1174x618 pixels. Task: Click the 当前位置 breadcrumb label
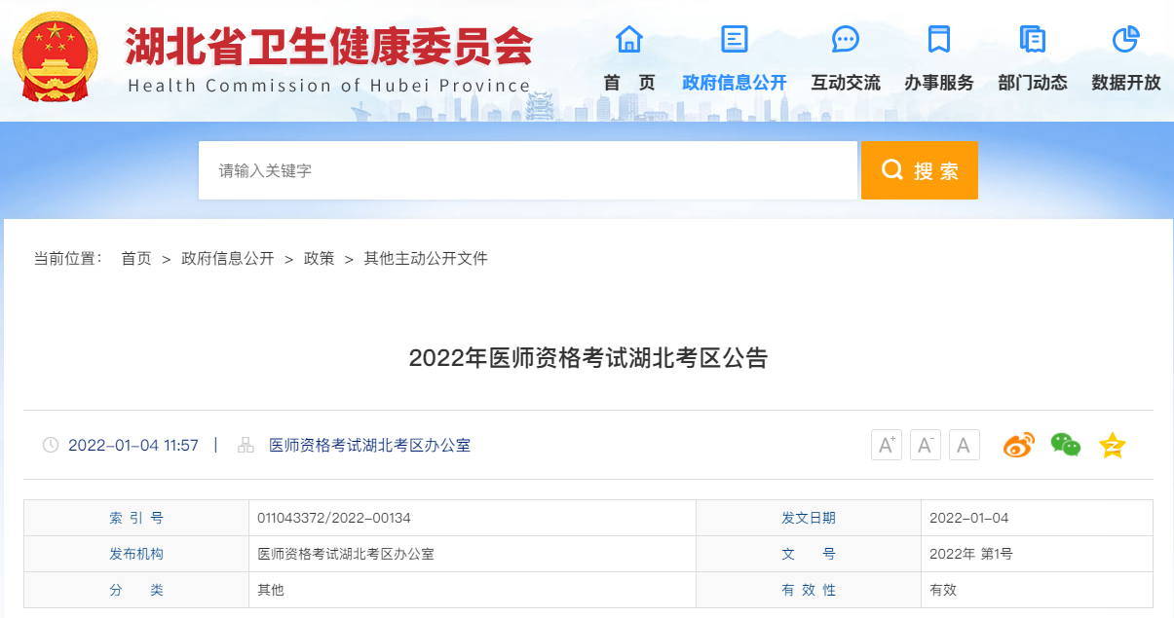coord(68,259)
